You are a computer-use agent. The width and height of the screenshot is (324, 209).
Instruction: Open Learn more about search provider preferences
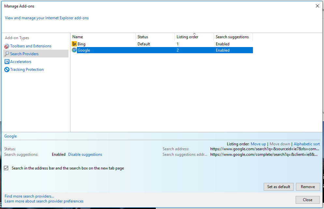click(x=44, y=201)
